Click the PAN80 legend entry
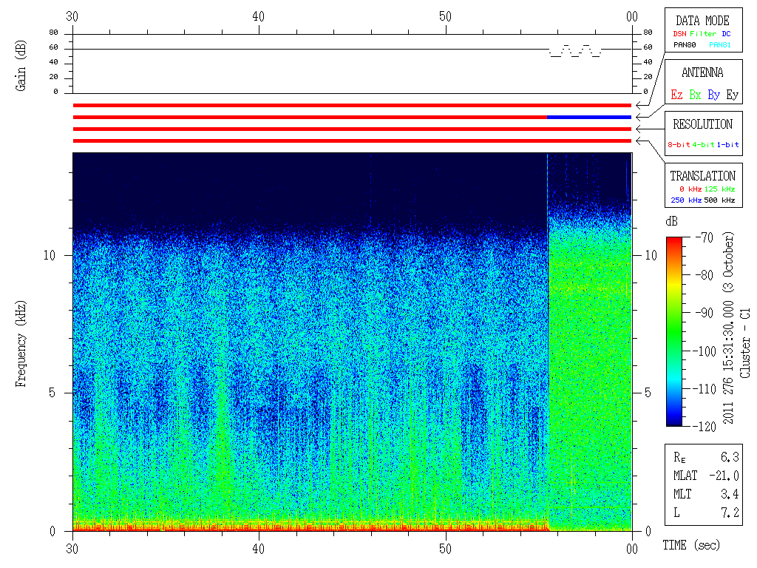The width and height of the screenshot is (757, 568). [x=685, y=45]
